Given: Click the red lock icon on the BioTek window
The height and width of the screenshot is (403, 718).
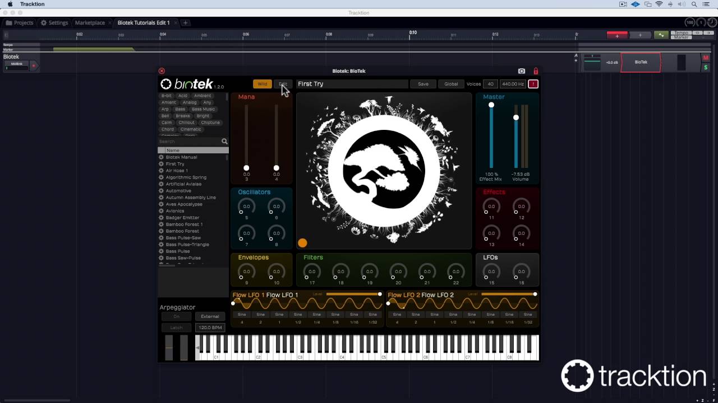Looking at the screenshot, I should (x=536, y=71).
